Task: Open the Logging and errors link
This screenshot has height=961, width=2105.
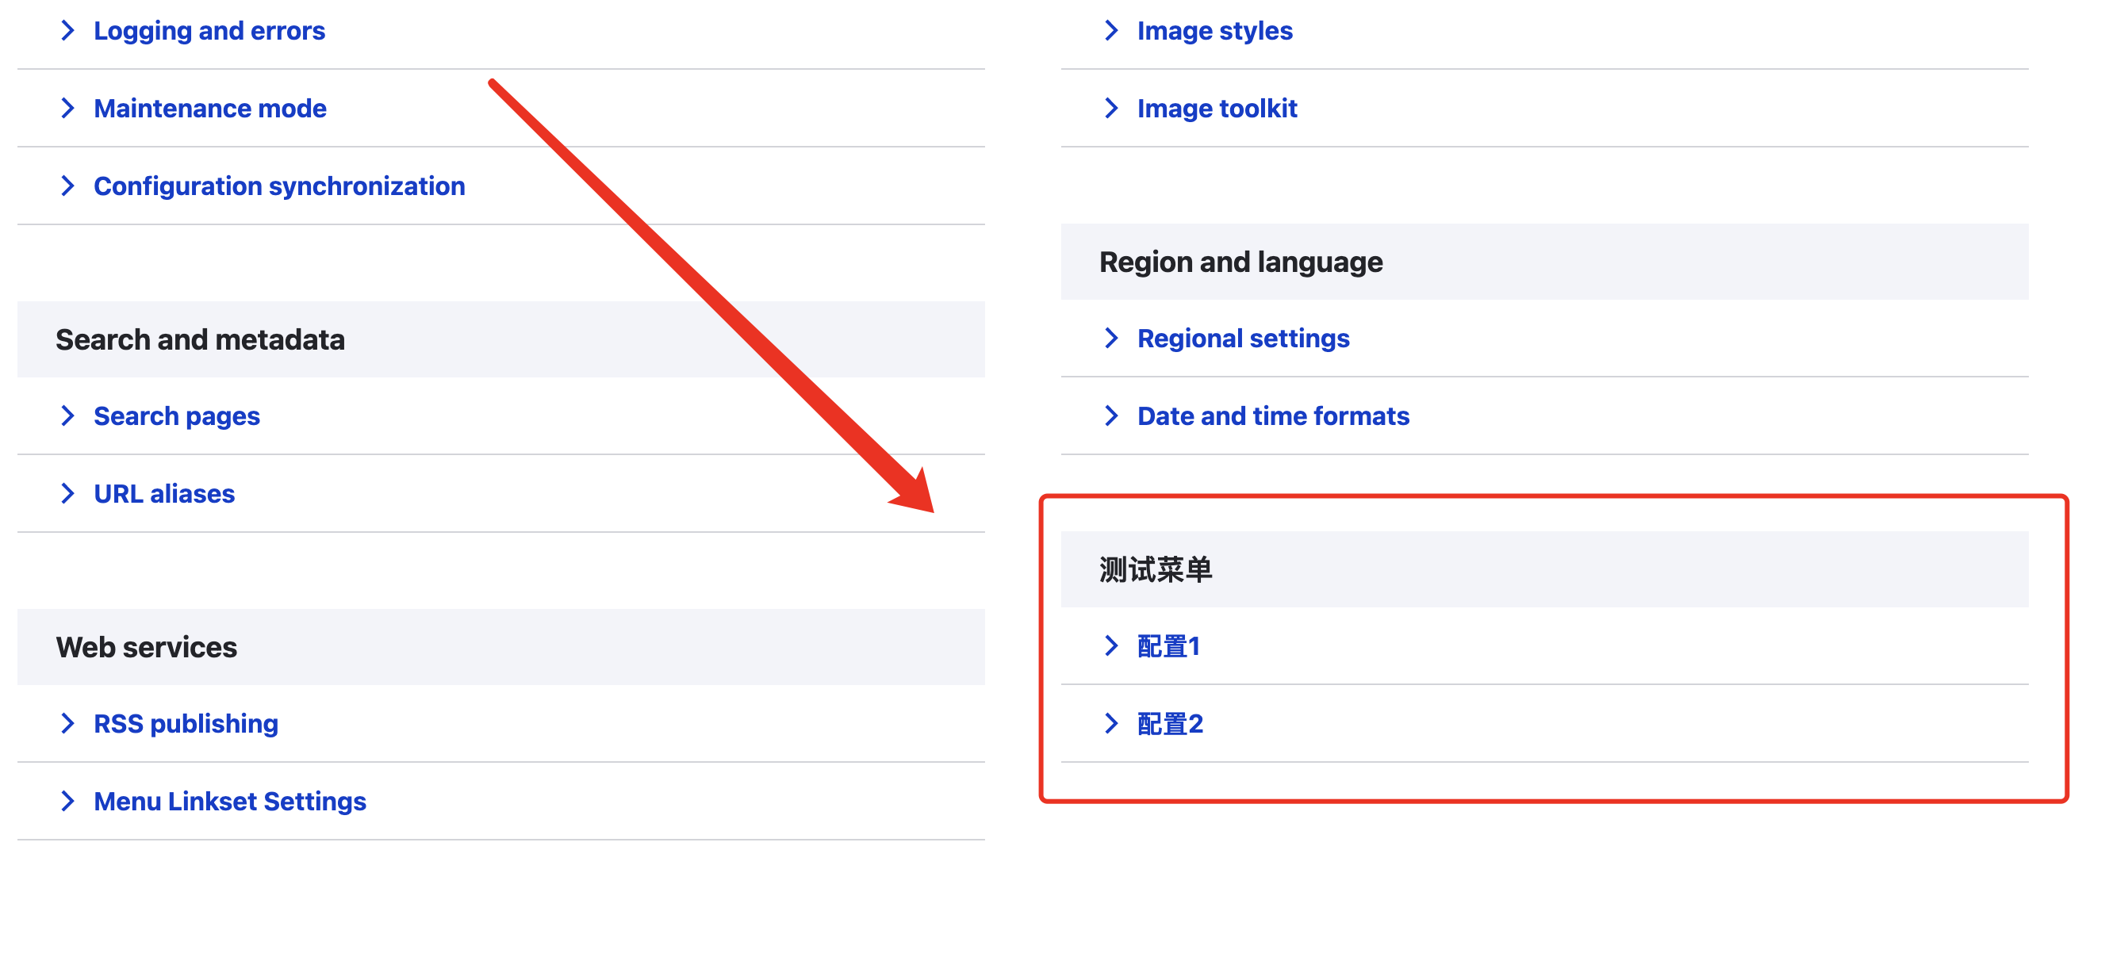Action: [209, 31]
